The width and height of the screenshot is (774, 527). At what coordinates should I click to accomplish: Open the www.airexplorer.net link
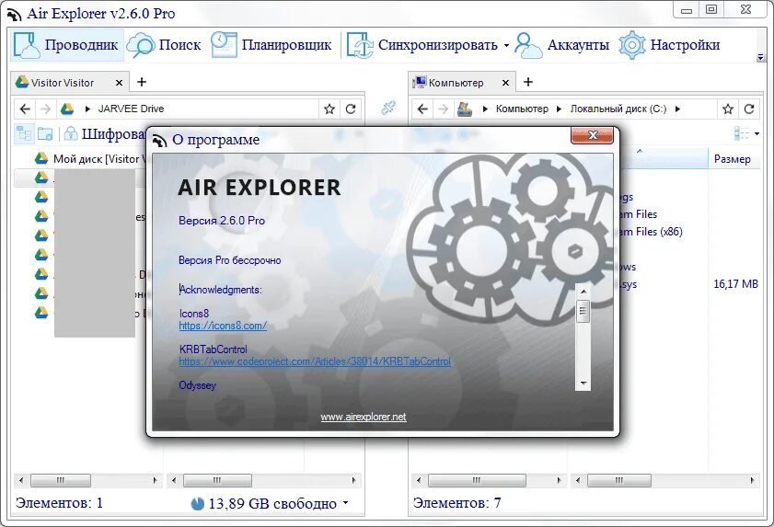click(364, 417)
